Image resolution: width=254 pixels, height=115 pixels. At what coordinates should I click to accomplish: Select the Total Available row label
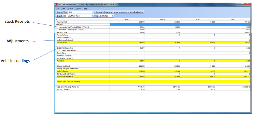[x=62, y=43]
